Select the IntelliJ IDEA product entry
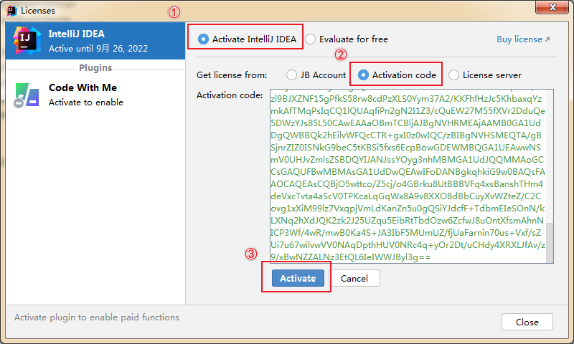This screenshot has height=344, width=574. (95, 41)
